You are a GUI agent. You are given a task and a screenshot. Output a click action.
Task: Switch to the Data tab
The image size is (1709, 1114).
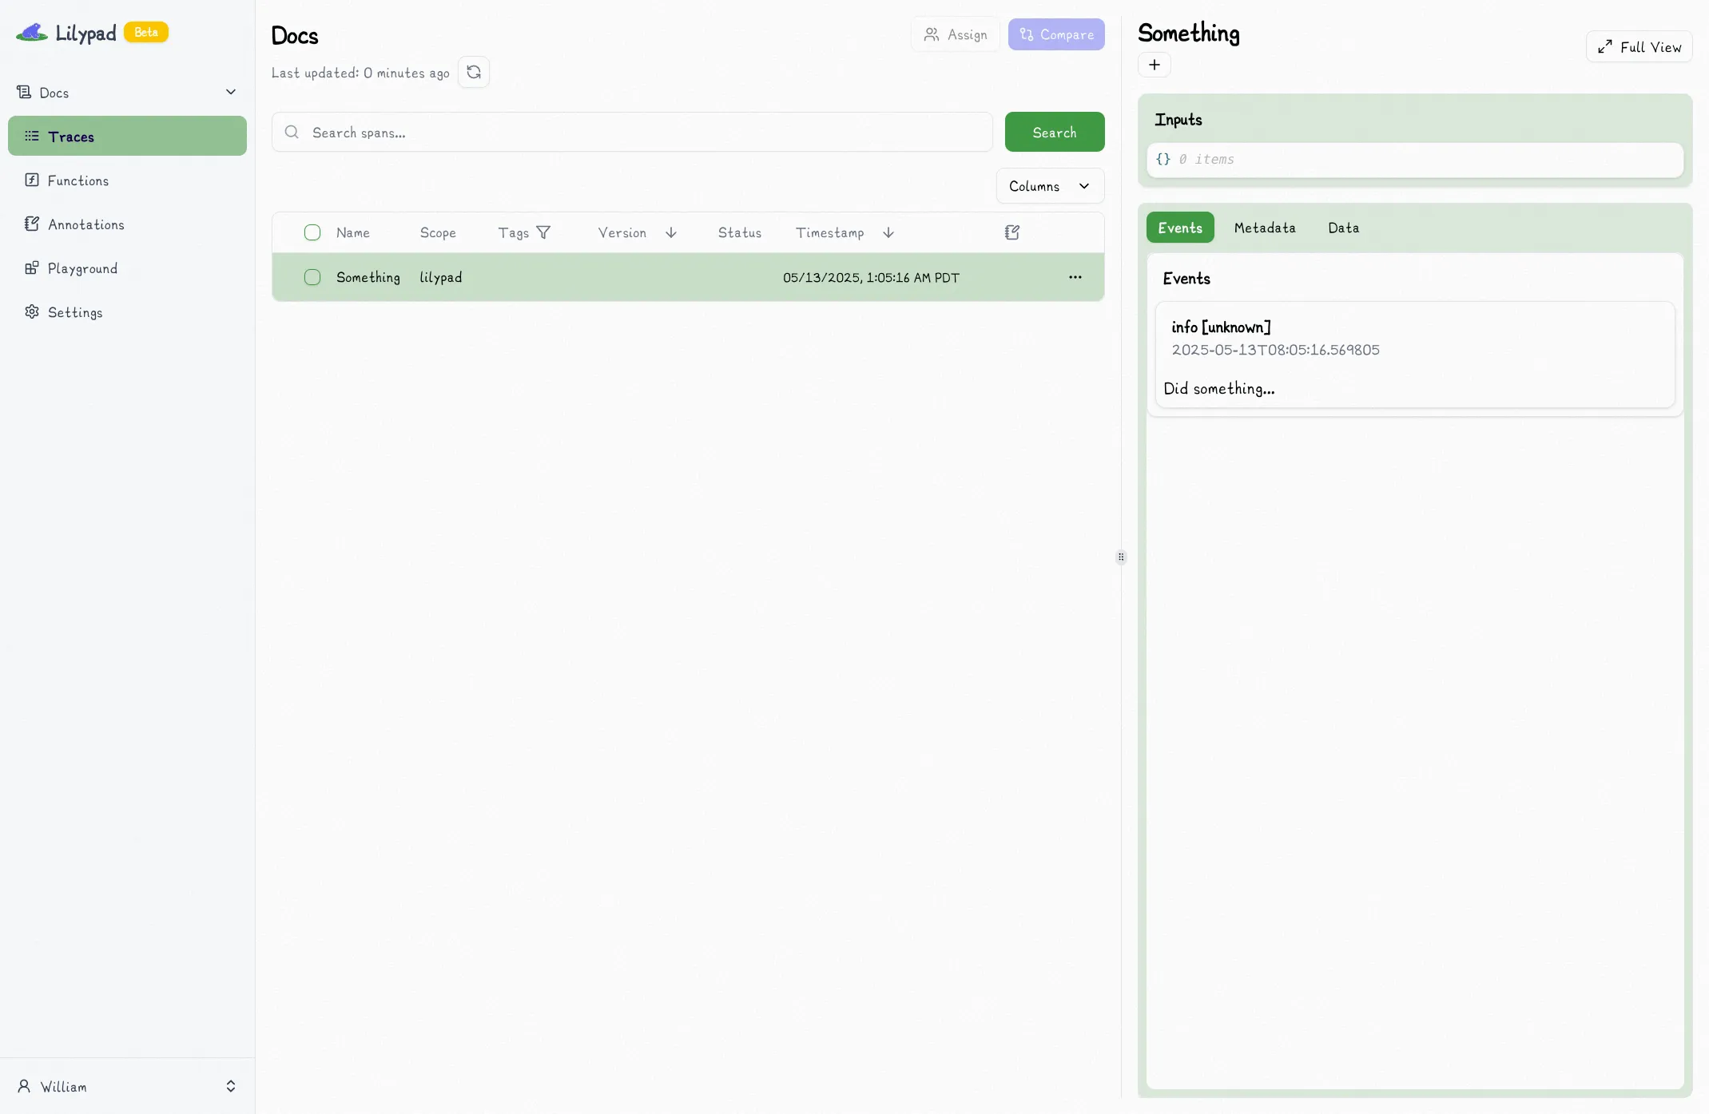pyautogui.click(x=1343, y=228)
